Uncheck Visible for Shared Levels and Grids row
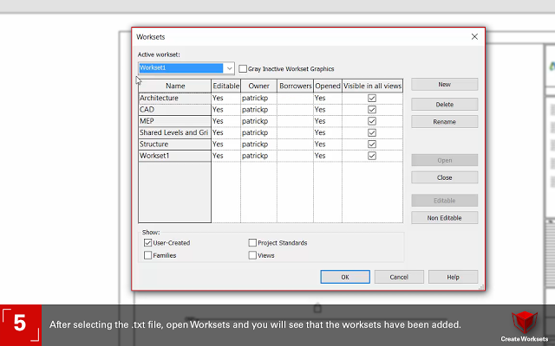This screenshot has height=346, width=555. tap(372, 132)
